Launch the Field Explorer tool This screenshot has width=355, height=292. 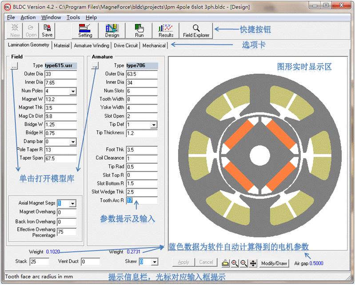click(196, 31)
